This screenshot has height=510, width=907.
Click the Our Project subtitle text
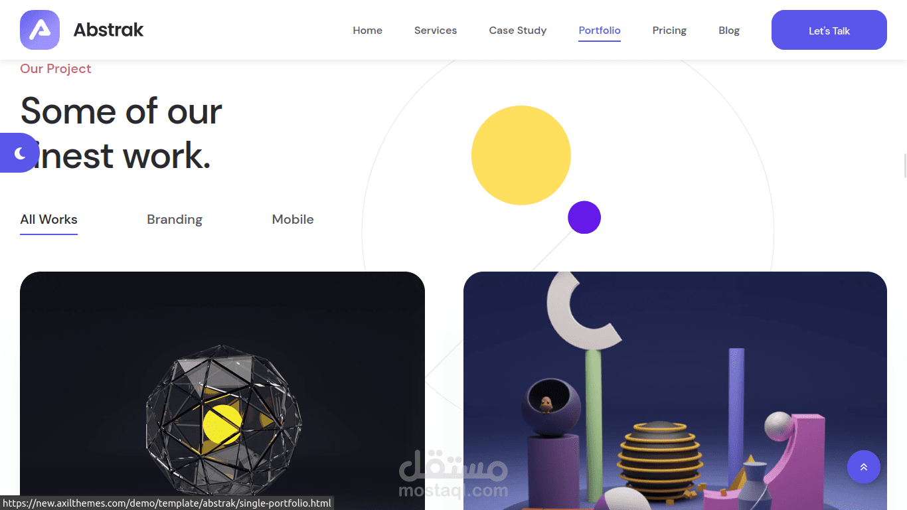(x=56, y=68)
